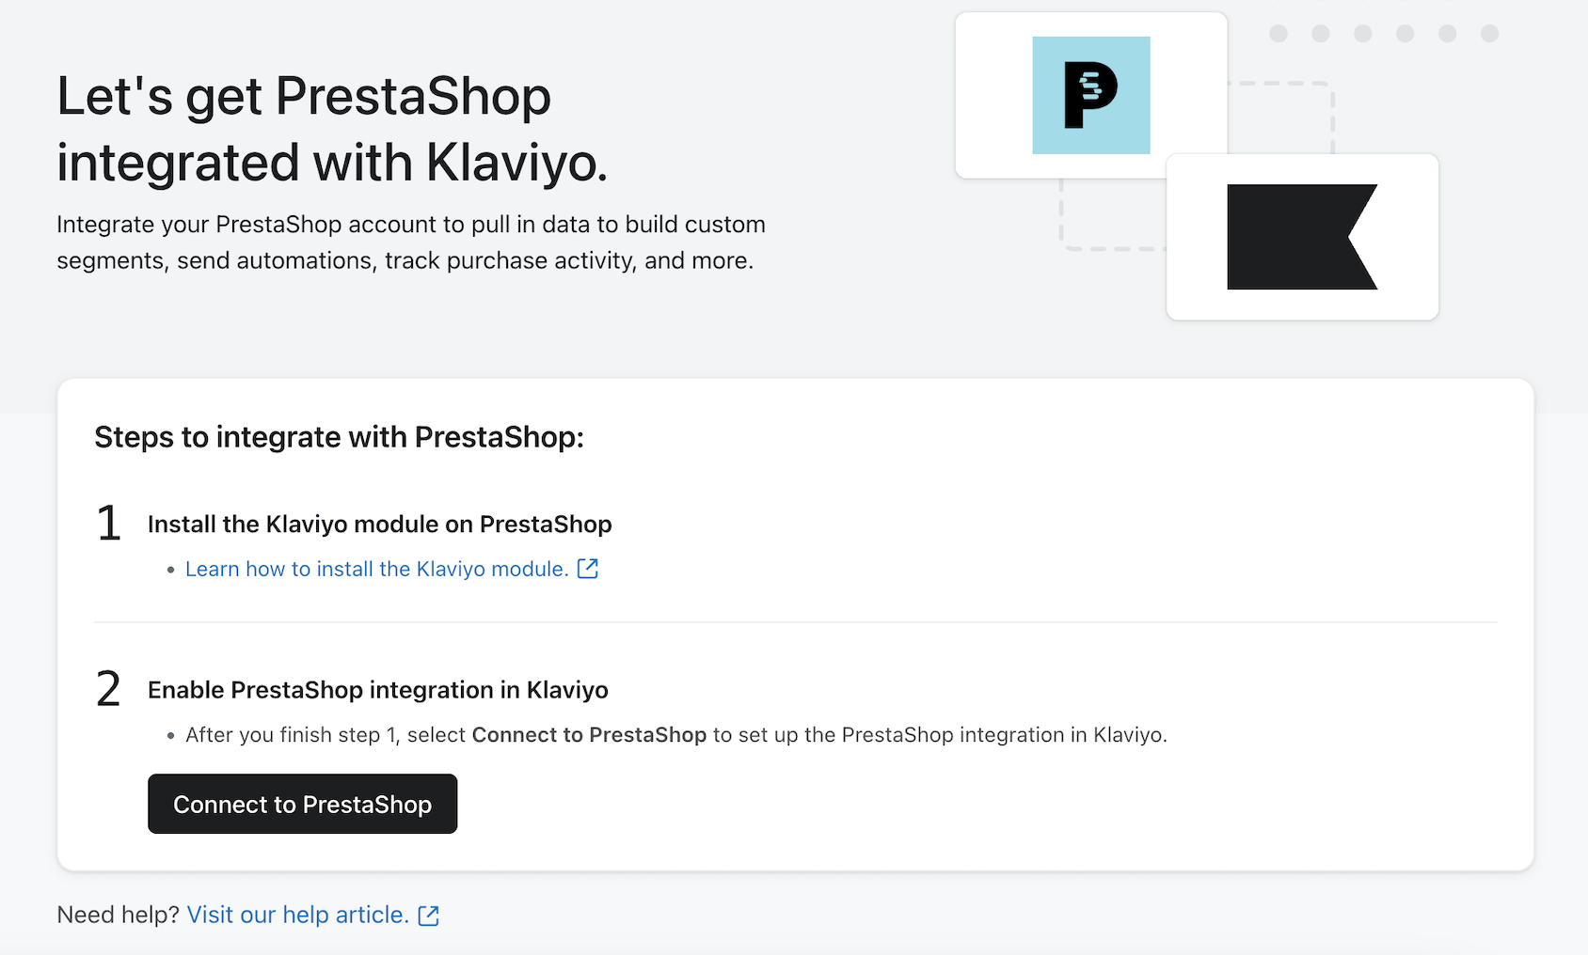
Task: Click the intro paragraph about pulling in data
Action: pyautogui.click(x=410, y=243)
